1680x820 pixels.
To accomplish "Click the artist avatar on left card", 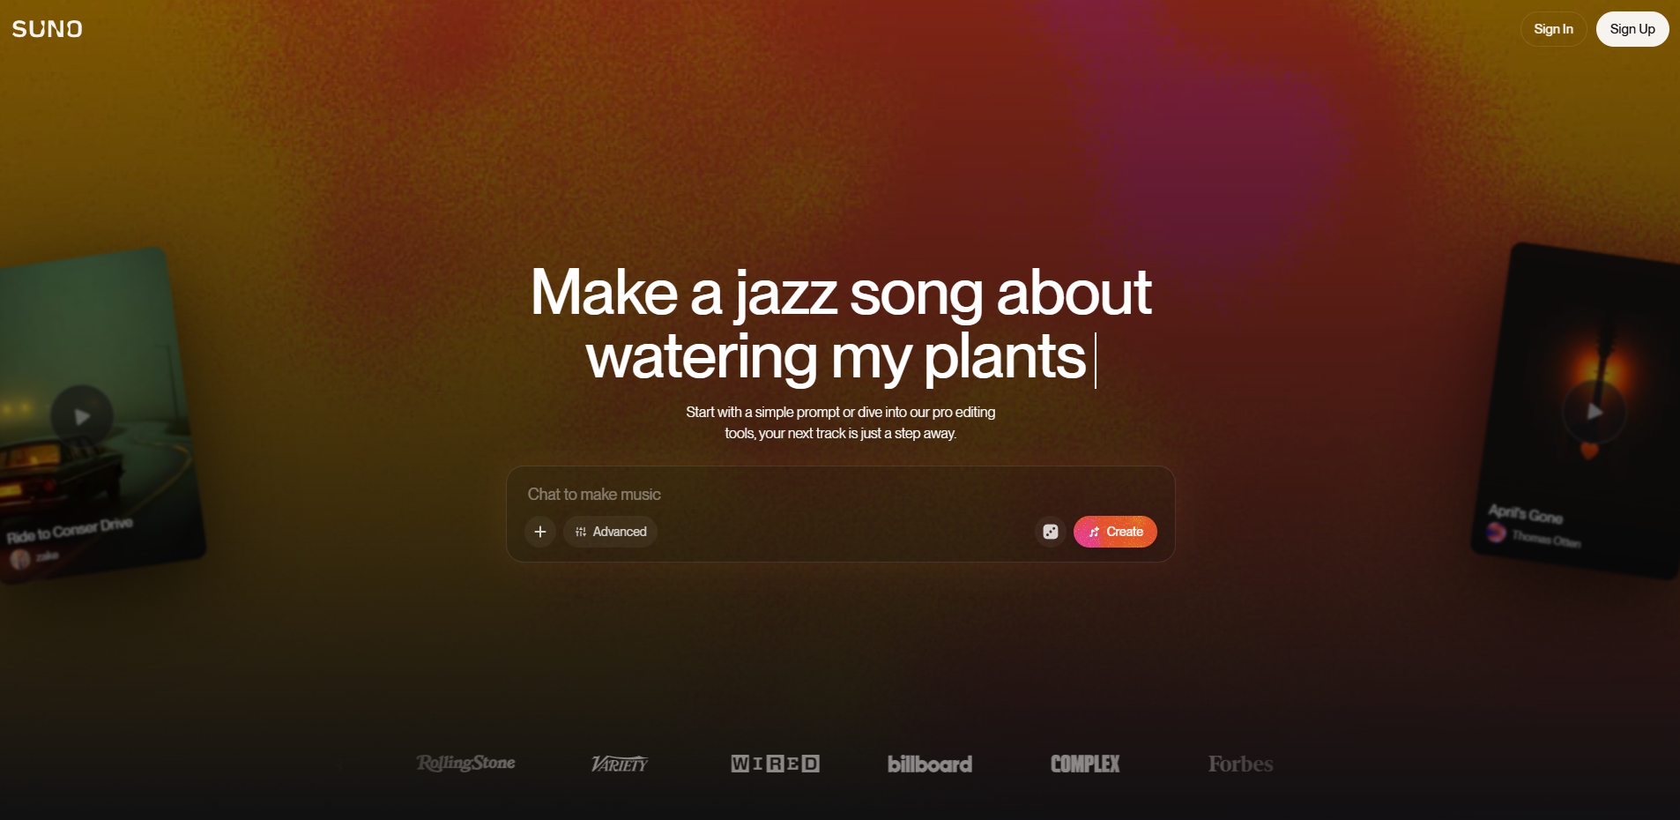I will pos(20,559).
